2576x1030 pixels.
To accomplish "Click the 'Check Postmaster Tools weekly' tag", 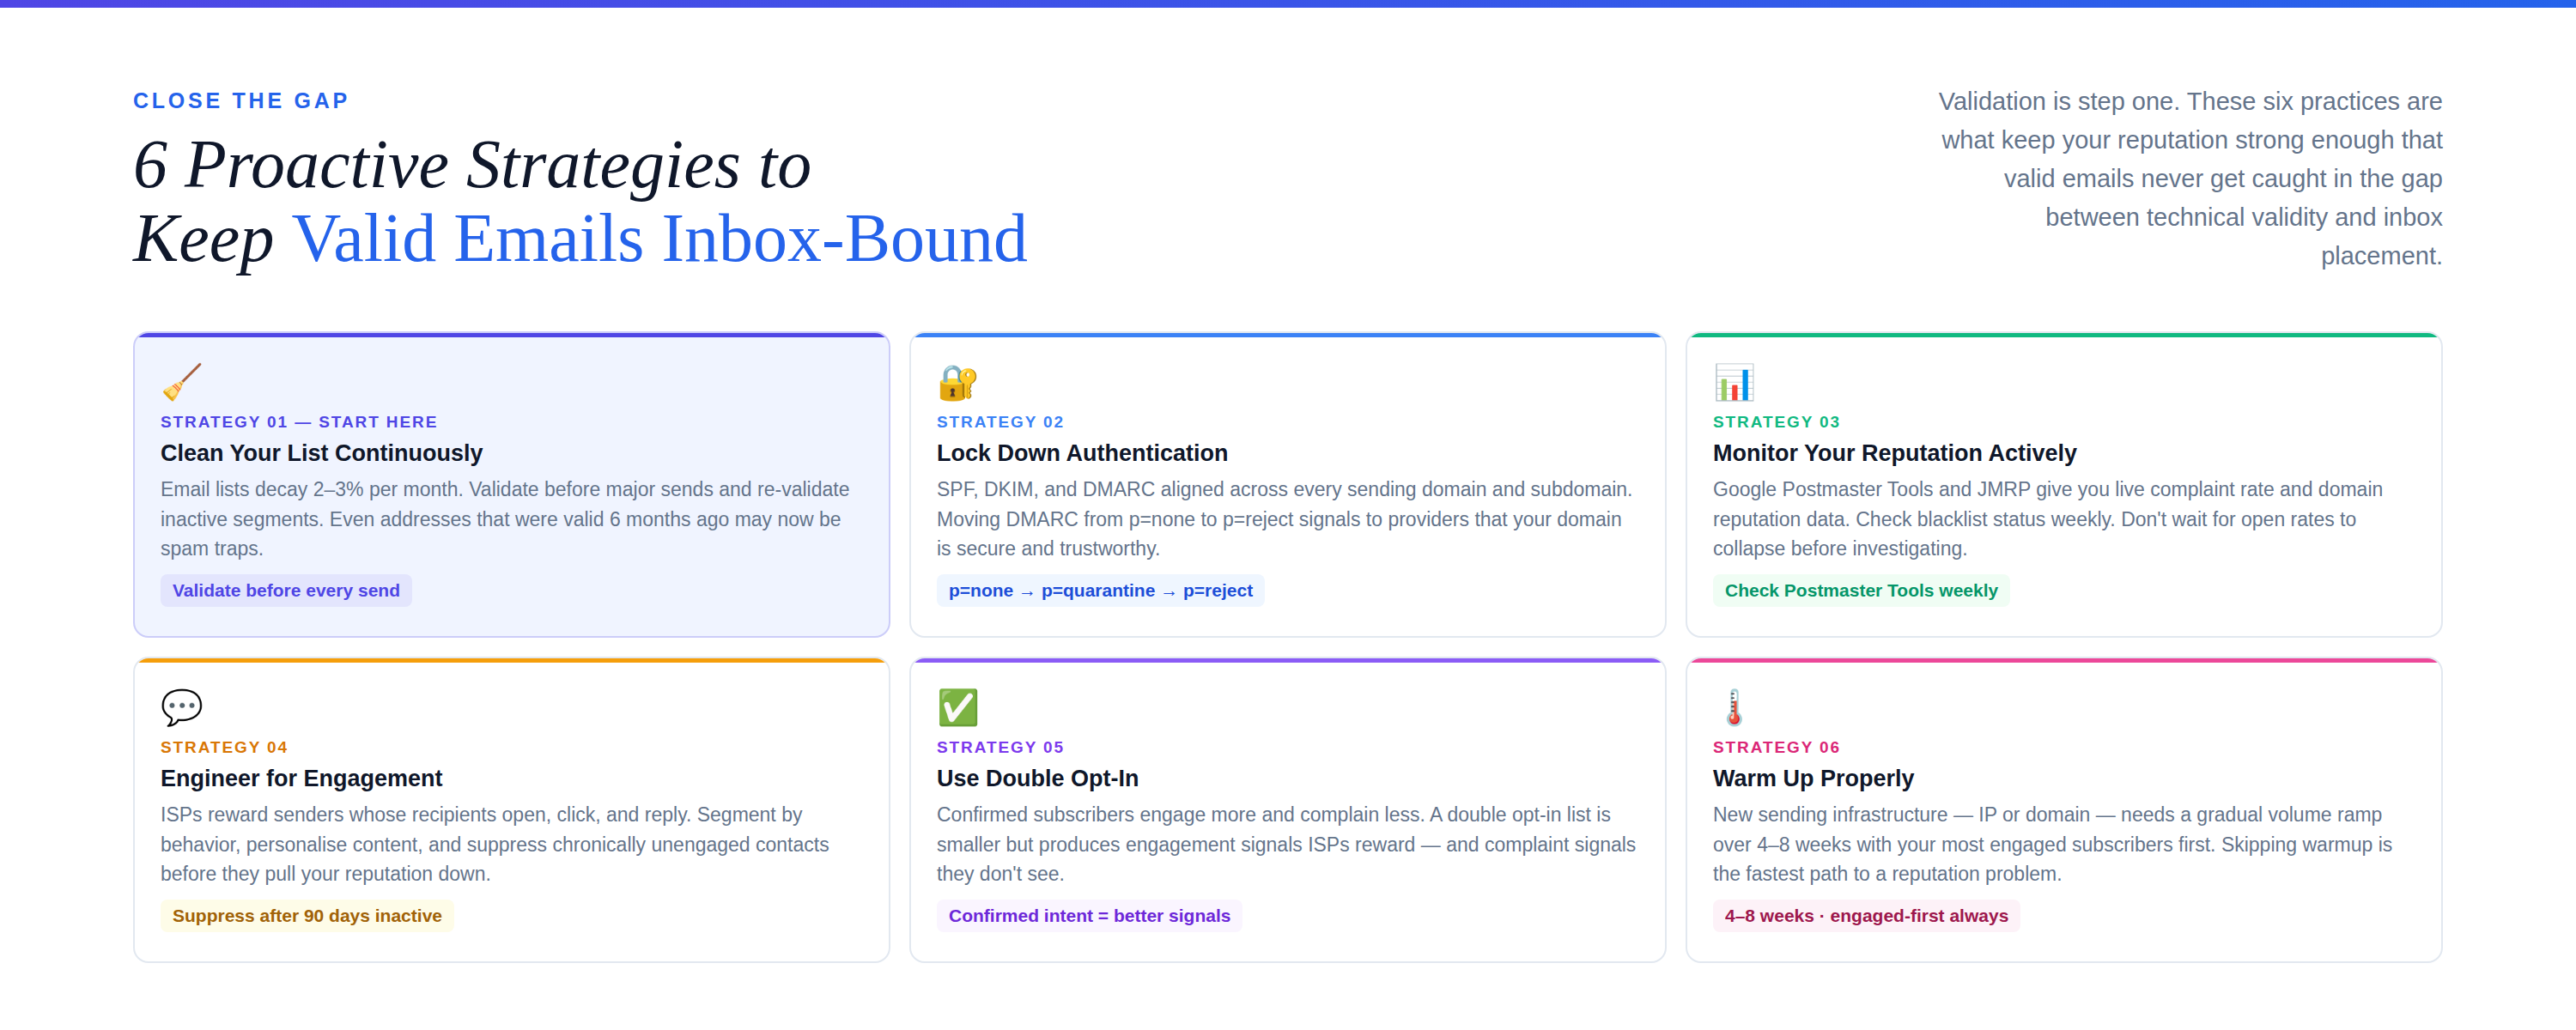I will click(x=1861, y=590).
